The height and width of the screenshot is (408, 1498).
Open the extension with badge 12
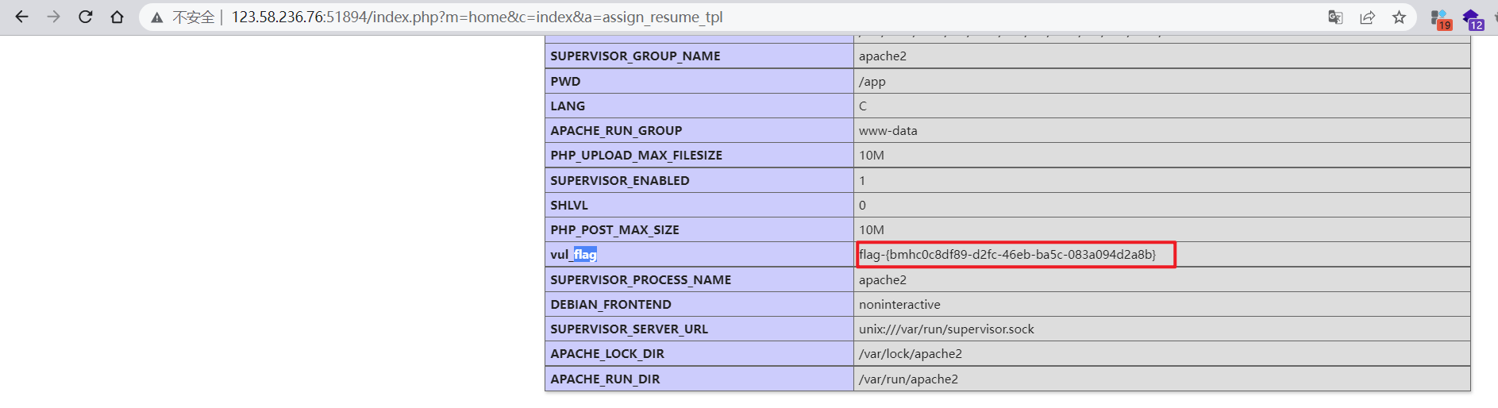point(1473,19)
